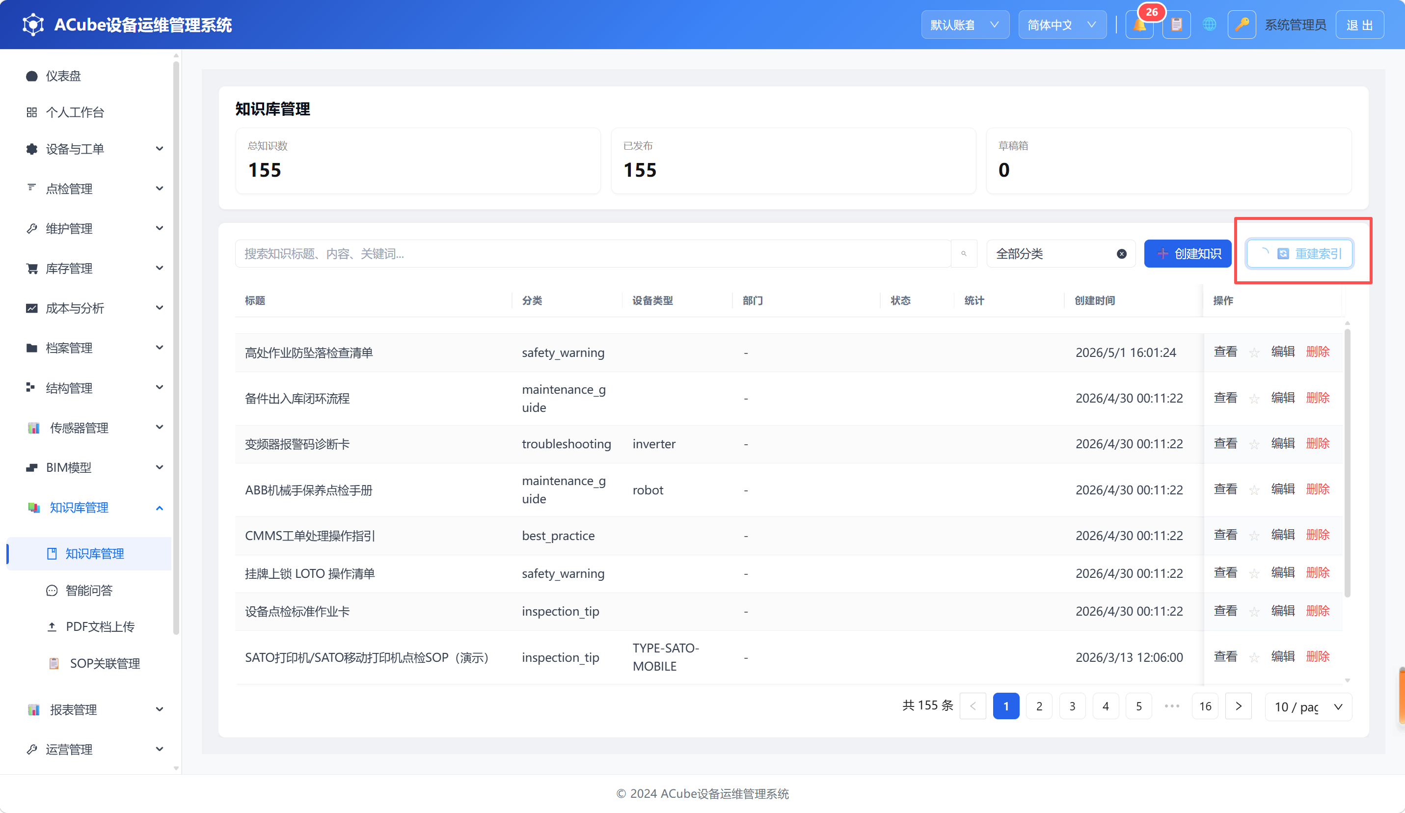Clear the 全部分类 filter with X icon
This screenshot has height=813, width=1405.
click(1122, 254)
